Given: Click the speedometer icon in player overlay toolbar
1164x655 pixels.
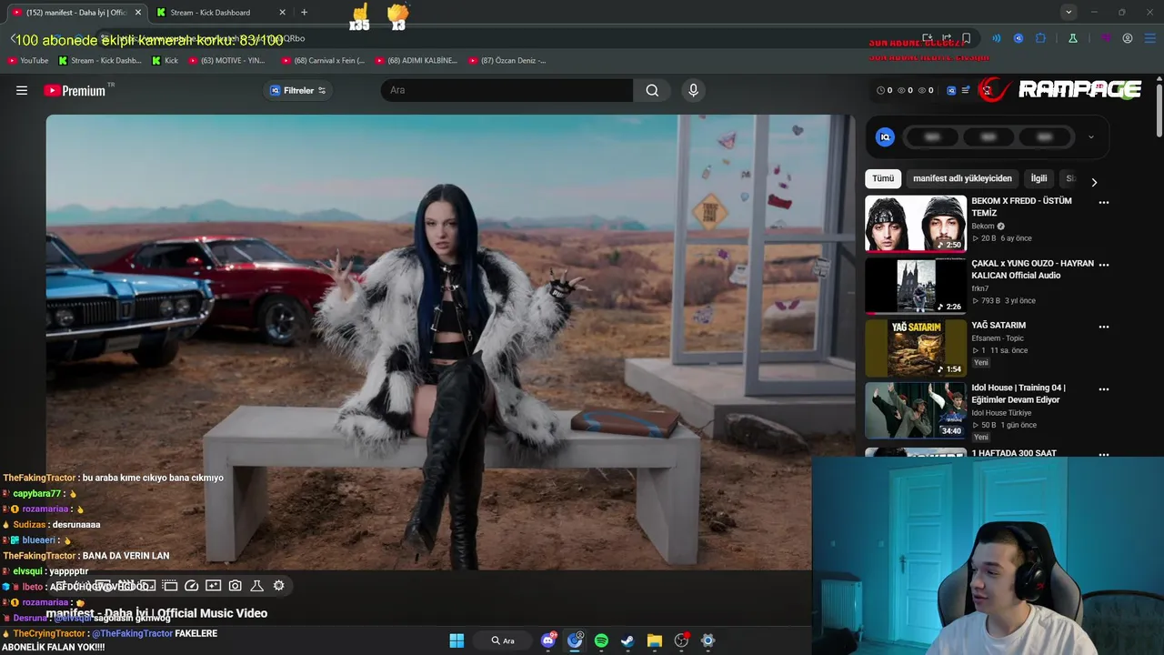Looking at the screenshot, I should click(x=191, y=586).
